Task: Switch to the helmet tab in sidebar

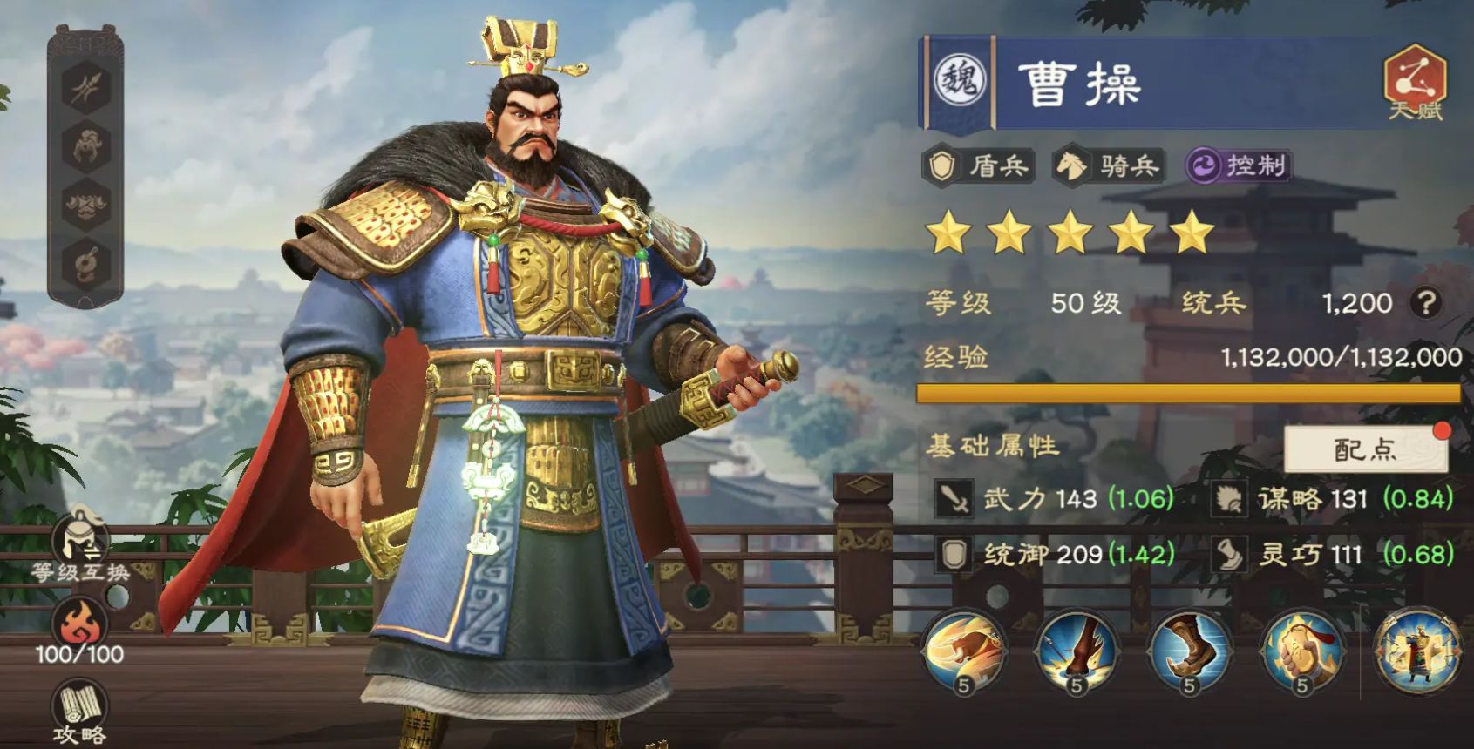Action: pyautogui.click(x=85, y=146)
